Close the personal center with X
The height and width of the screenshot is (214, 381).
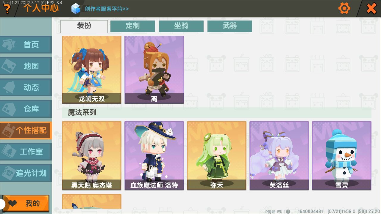(x=371, y=8)
